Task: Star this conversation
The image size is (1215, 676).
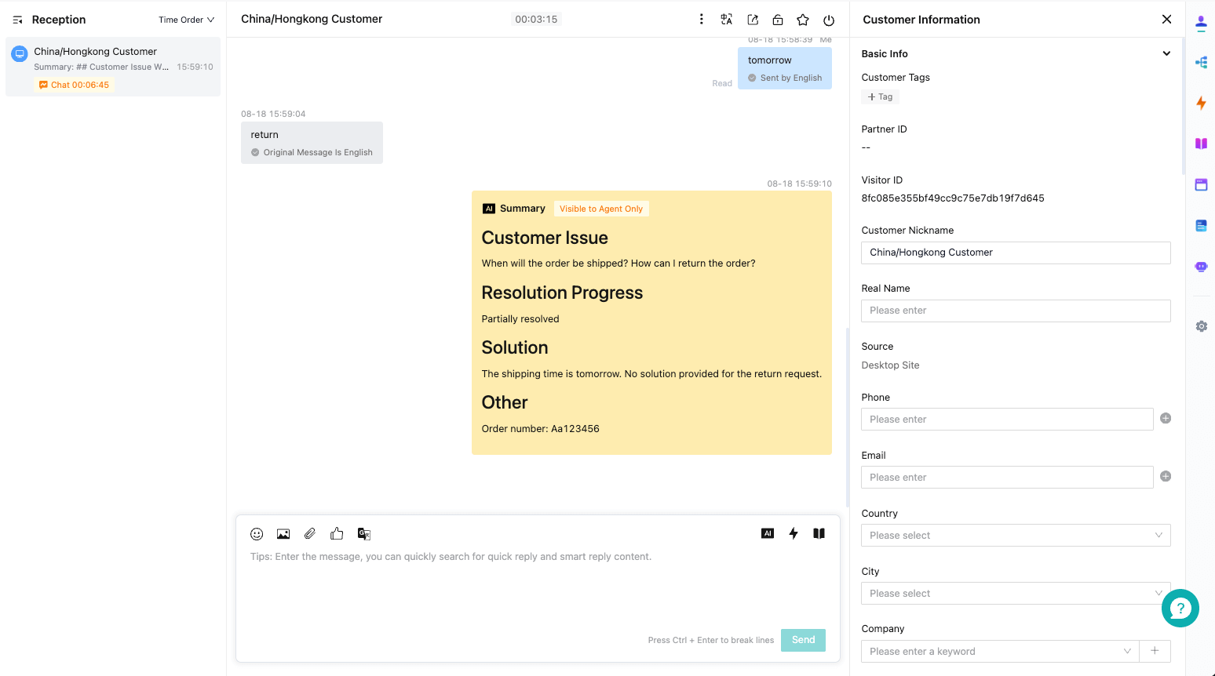Action: (803, 20)
